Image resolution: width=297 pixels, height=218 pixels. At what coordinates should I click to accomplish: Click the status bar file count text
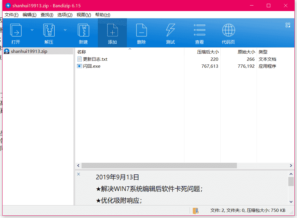click(248, 210)
